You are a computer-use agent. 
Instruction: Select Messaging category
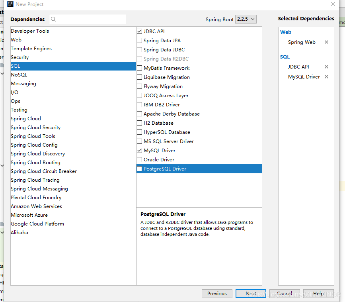[73, 84]
